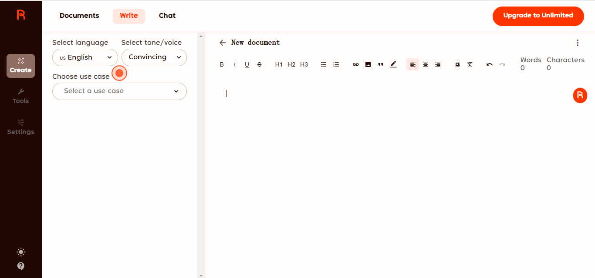Viewport: 595px width, 278px height.
Task: Align text right
Action: tap(438, 64)
